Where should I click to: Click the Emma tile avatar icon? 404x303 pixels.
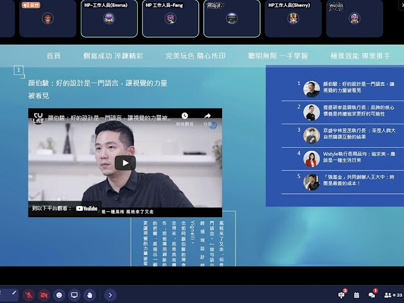[x=109, y=18]
